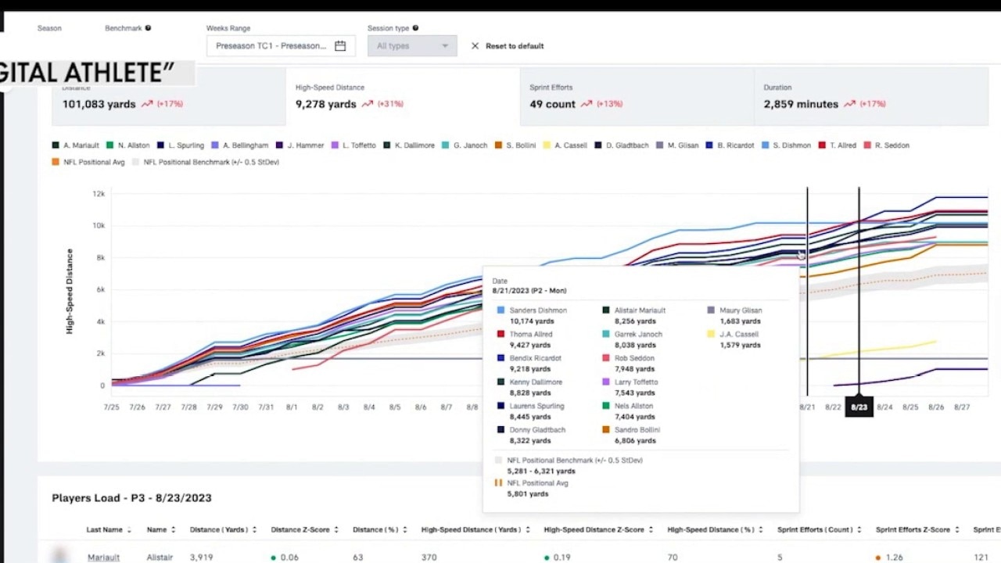Viewport: 1001px width, 563px height.
Task: Click the 8/23 date marker on chart axis
Action: coord(859,407)
